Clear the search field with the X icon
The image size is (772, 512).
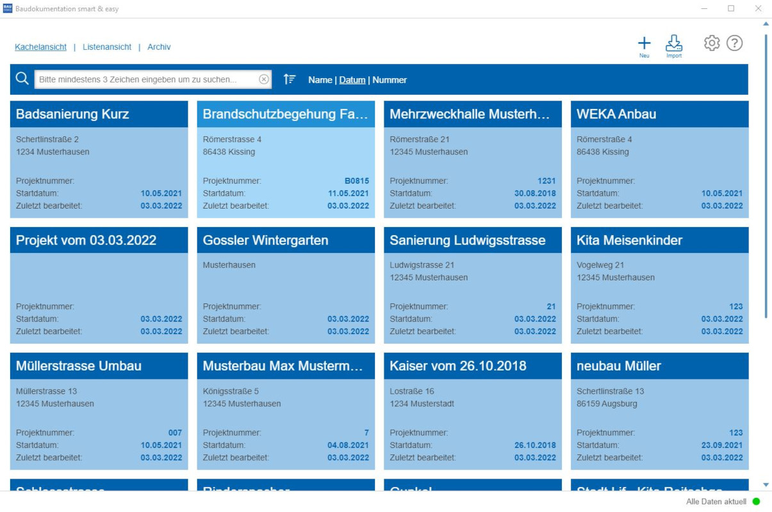(264, 79)
